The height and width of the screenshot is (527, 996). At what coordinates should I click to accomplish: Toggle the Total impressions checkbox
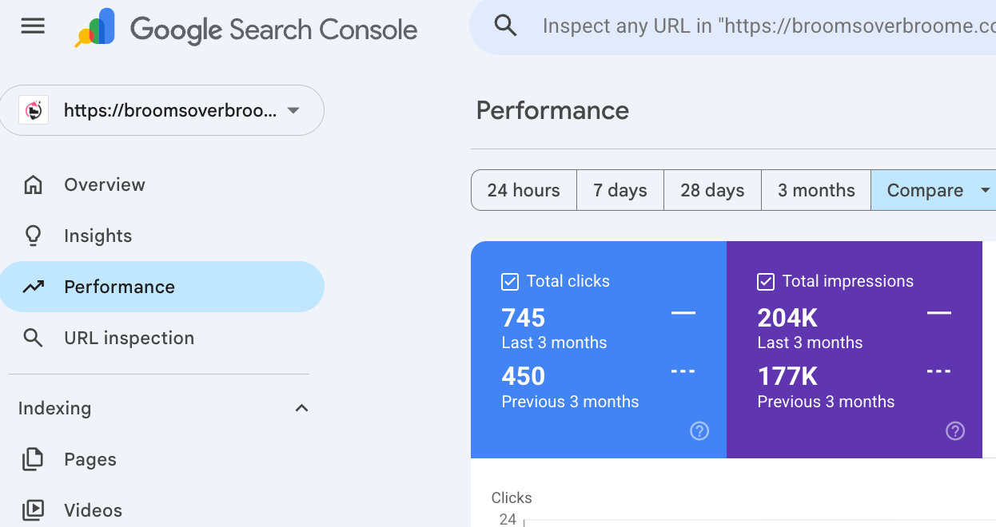point(765,281)
